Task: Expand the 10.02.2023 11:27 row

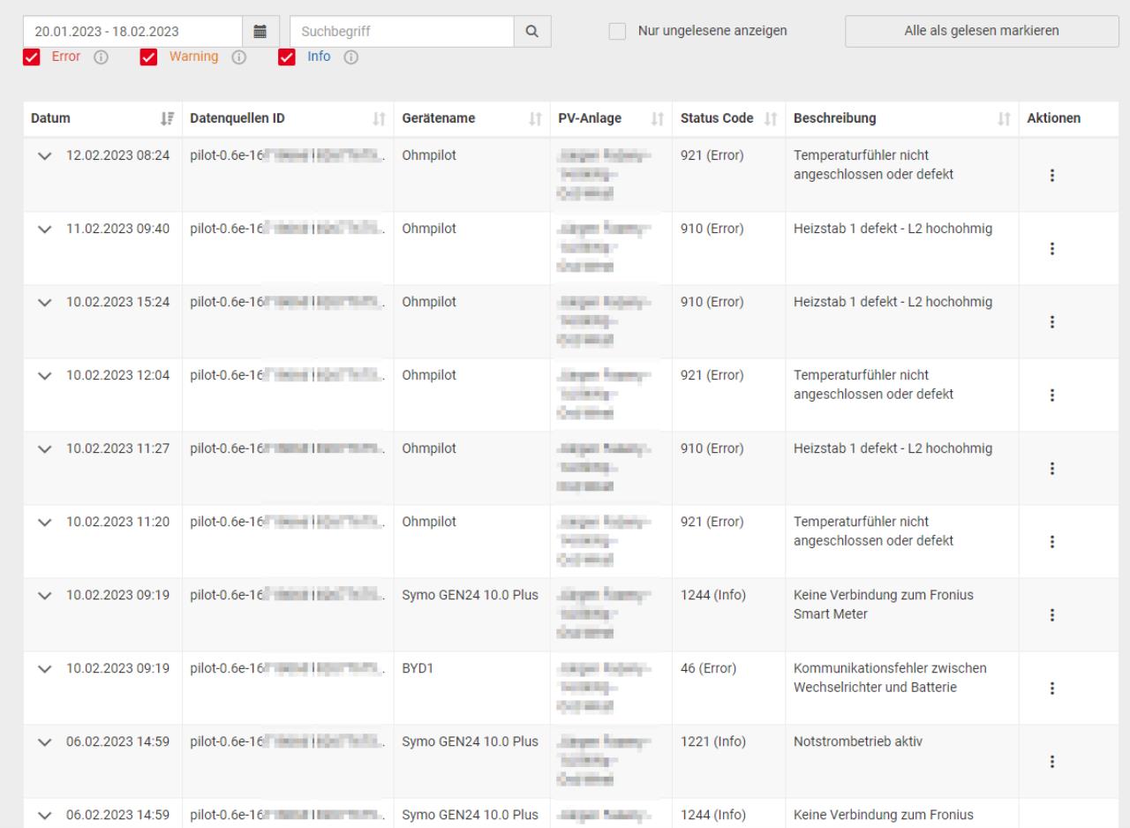Action: pyautogui.click(x=47, y=448)
